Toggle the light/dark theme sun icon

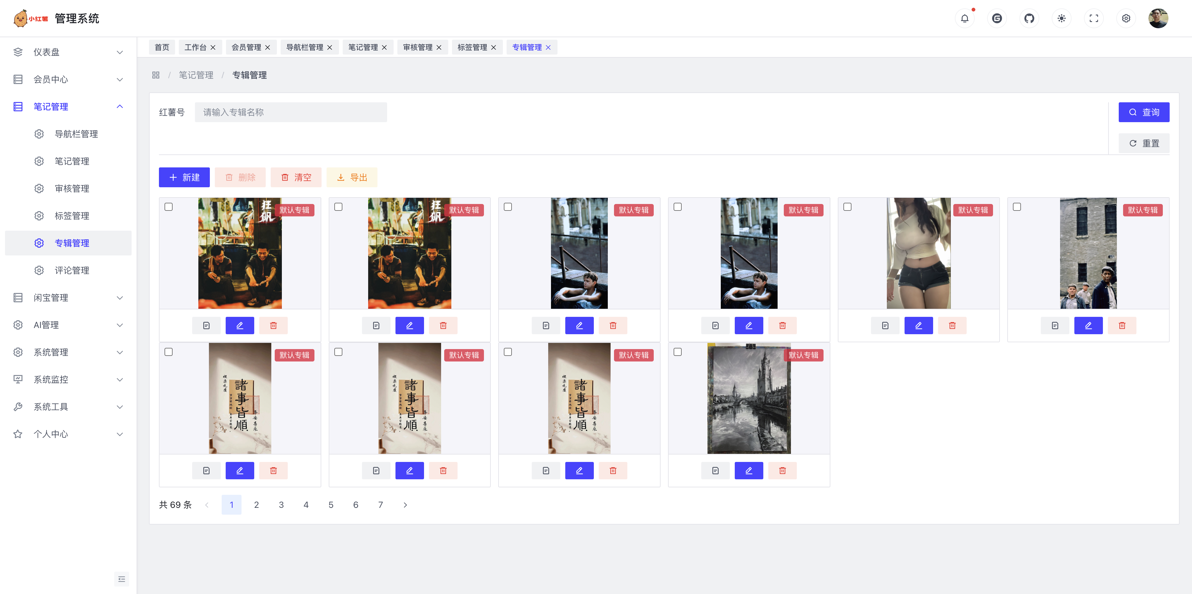tap(1062, 19)
